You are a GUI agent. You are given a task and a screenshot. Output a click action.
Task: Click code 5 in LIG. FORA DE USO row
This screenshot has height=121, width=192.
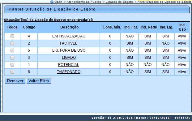point(29,50)
